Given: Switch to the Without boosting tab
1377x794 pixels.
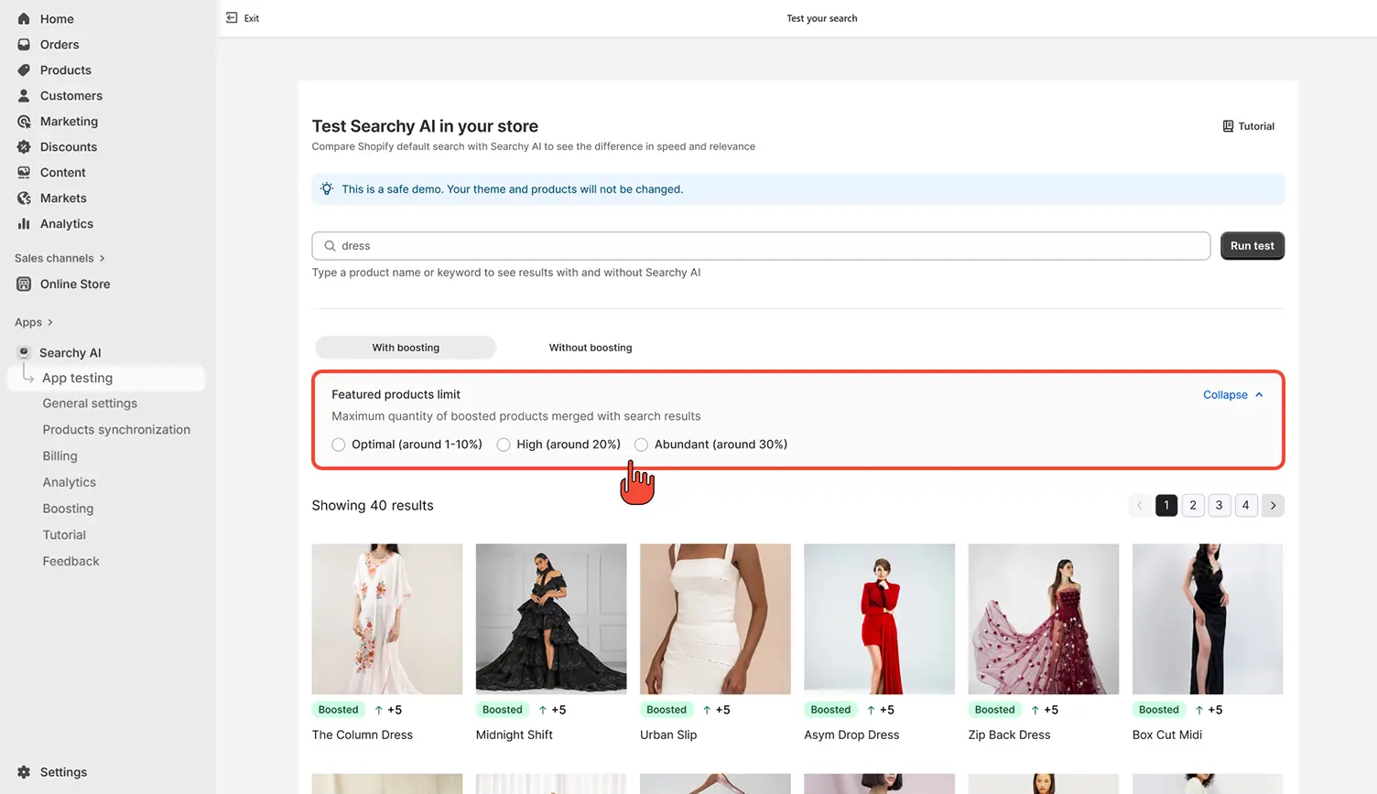Looking at the screenshot, I should 590,348.
